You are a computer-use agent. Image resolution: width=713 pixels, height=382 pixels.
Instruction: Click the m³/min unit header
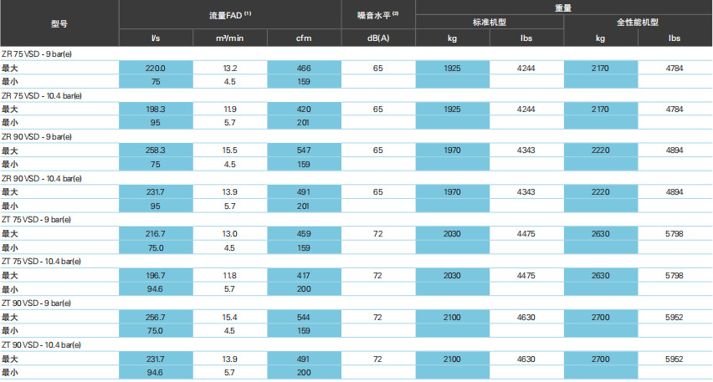[x=229, y=38]
